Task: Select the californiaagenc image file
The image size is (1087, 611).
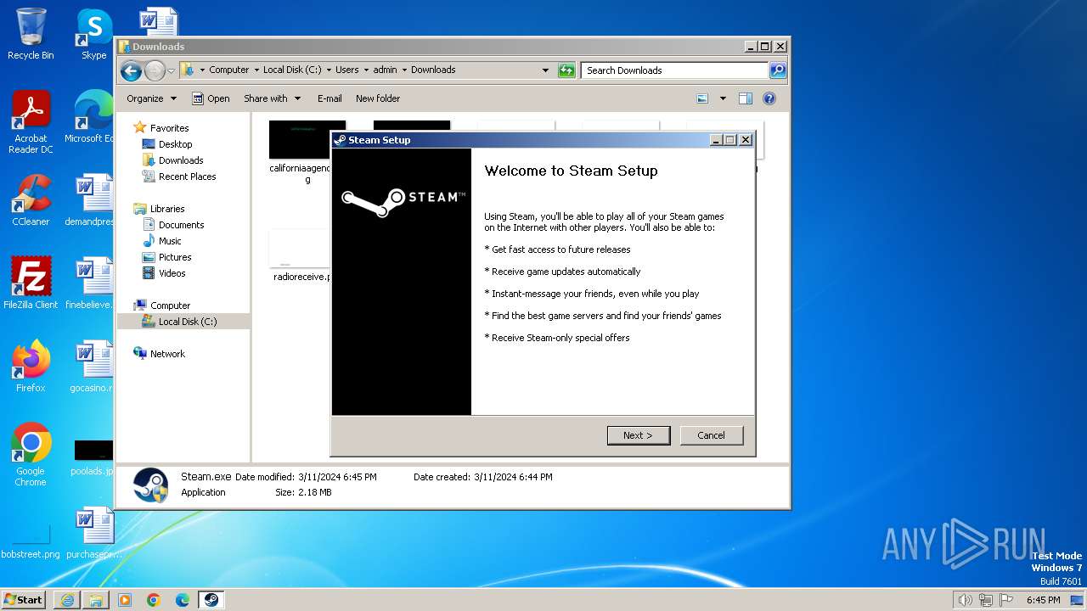Action: click(x=301, y=153)
